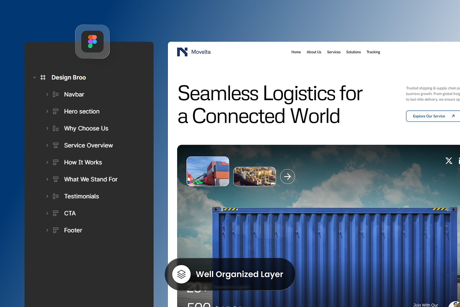Expand the How It Works layer
The width and height of the screenshot is (460, 307).
[x=47, y=162]
